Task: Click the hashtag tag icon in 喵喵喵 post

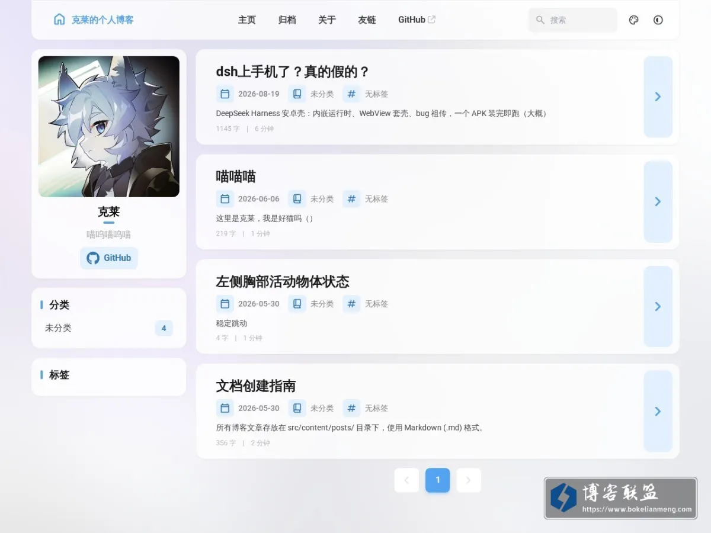Action: point(351,199)
